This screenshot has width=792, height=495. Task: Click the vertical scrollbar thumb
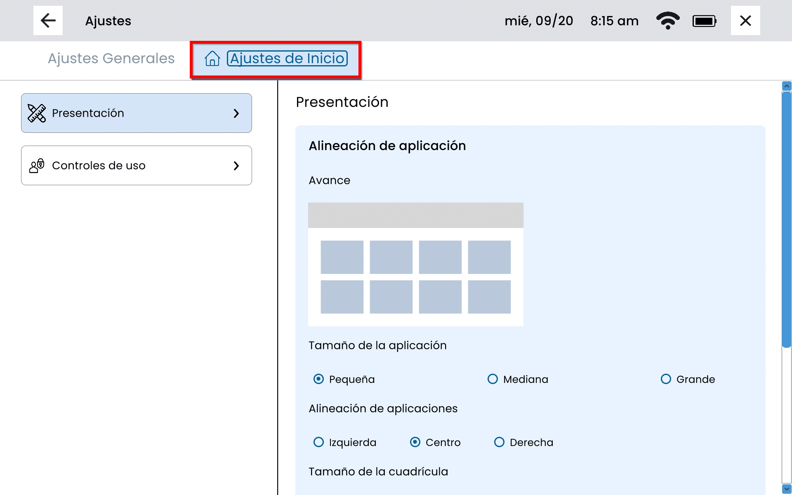pos(787,219)
